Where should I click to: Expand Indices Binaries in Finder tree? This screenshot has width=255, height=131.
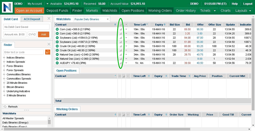click(4, 58)
